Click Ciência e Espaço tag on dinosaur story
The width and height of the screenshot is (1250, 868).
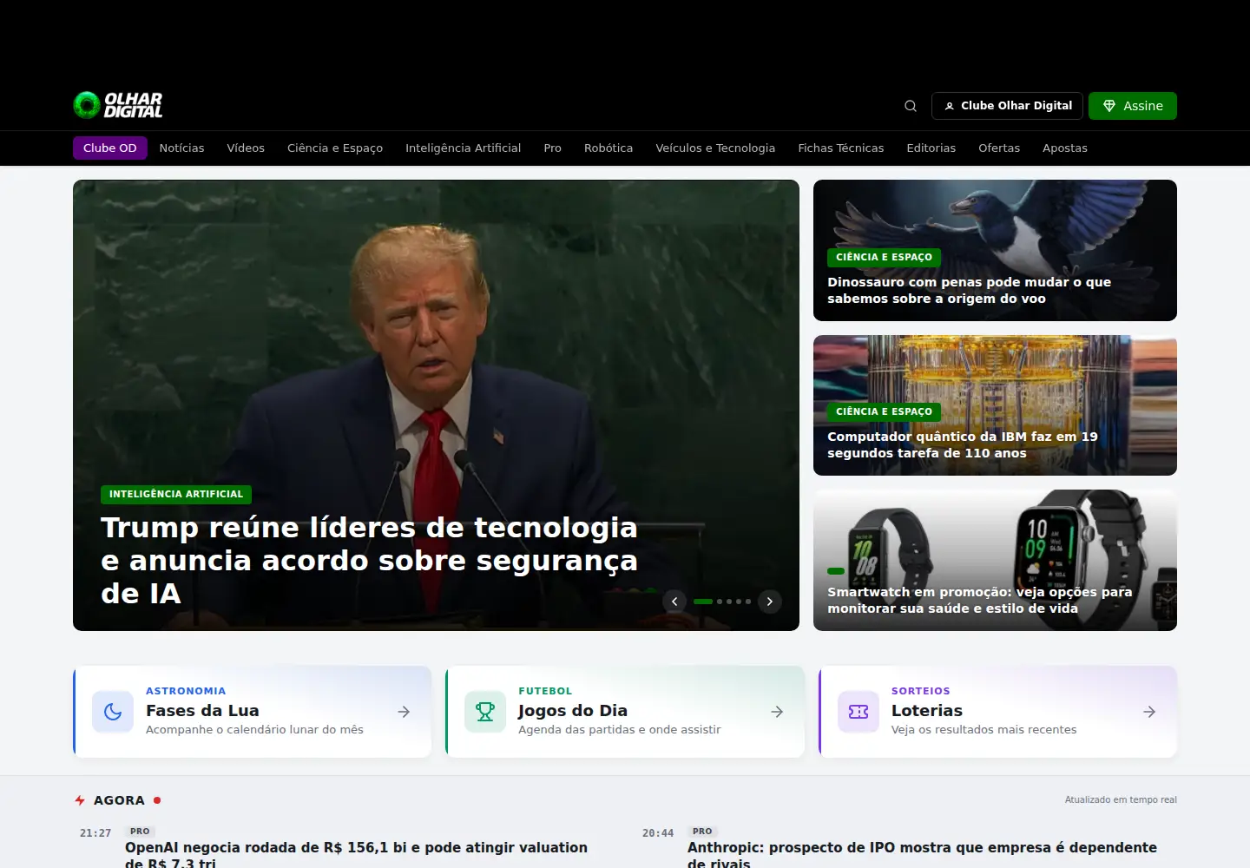[x=884, y=258]
